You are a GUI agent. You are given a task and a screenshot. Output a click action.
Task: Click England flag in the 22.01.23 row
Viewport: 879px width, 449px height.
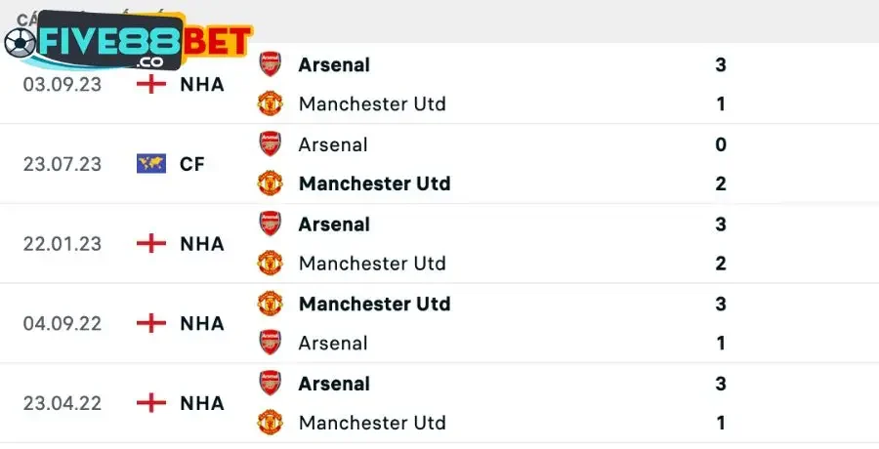[150, 244]
